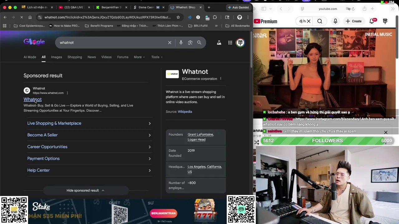Click the Safari share icon
The width and height of the screenshot is (399, 224).
click(x=364, y=9)
